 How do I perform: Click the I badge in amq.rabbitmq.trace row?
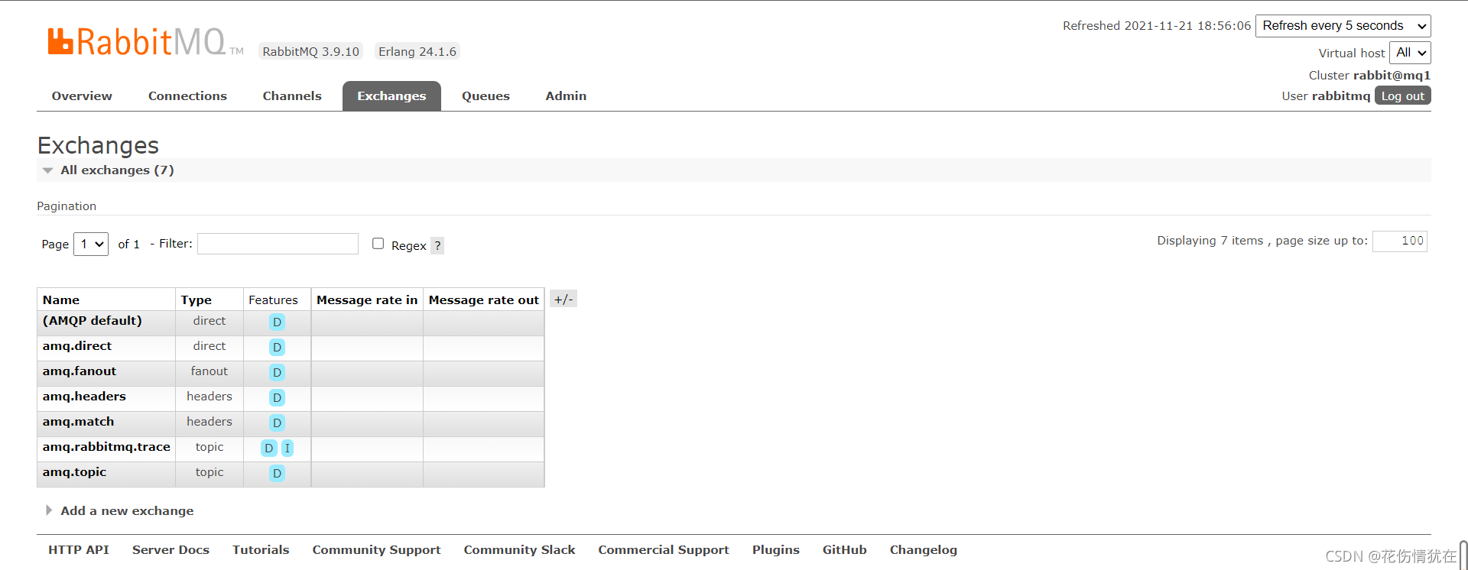[x=287, y=448]
